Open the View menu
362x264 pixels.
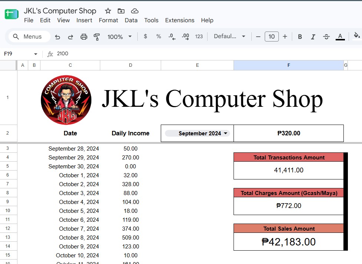point(63,20)
